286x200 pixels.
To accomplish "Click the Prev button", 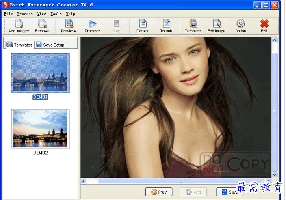I will (x=158, y=192).
